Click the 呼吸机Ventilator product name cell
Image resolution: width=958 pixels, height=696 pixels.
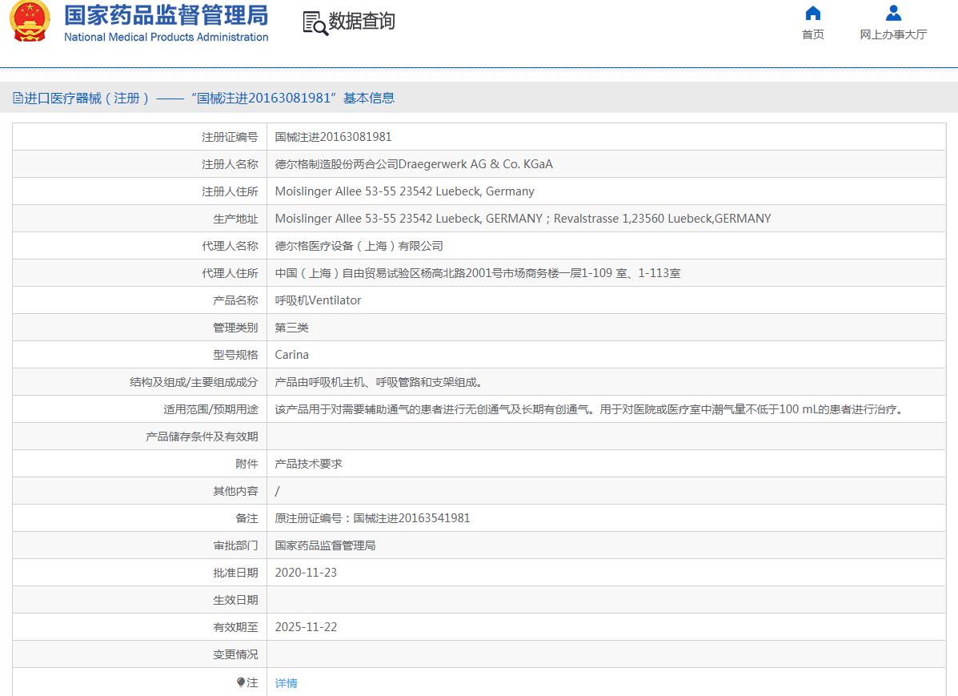(x=318, y=300)
